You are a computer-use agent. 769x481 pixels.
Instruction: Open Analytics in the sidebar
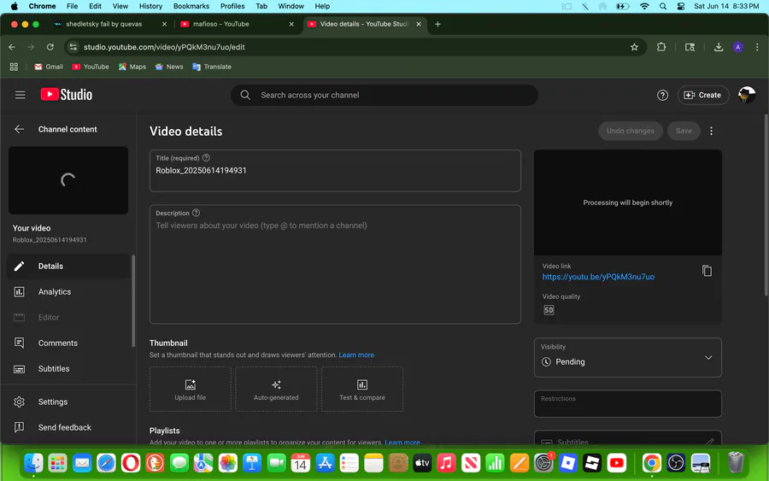pyautogui.click(x=68, y=291)
